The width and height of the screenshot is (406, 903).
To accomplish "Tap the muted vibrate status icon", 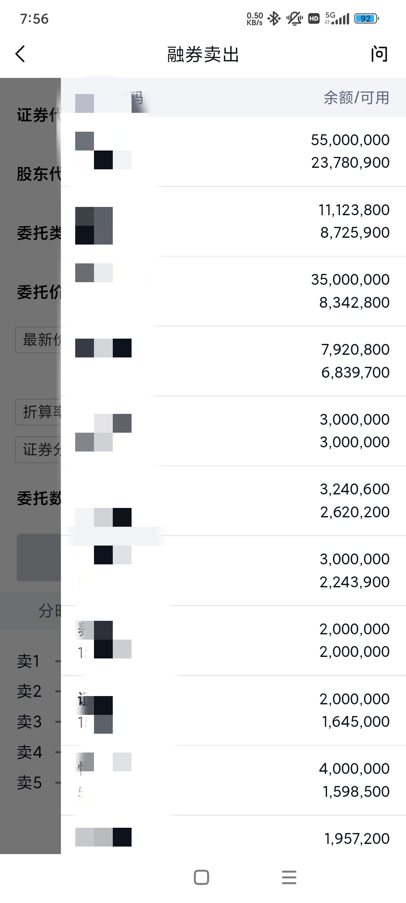I will [295, 18].
